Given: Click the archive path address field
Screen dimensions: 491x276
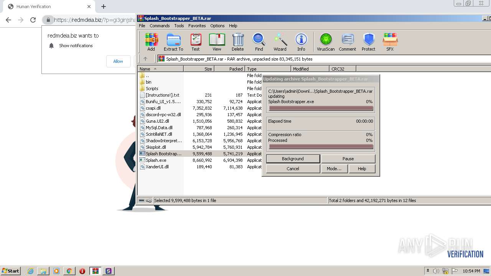Looking at the screenshot, I should (324, 59).
